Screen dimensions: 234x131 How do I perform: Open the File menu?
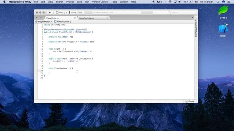36,2
